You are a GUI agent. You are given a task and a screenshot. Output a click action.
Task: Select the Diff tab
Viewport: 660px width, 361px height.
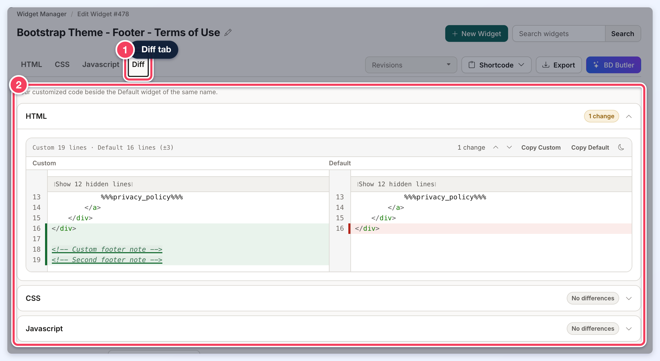click(x=138, y=64)
